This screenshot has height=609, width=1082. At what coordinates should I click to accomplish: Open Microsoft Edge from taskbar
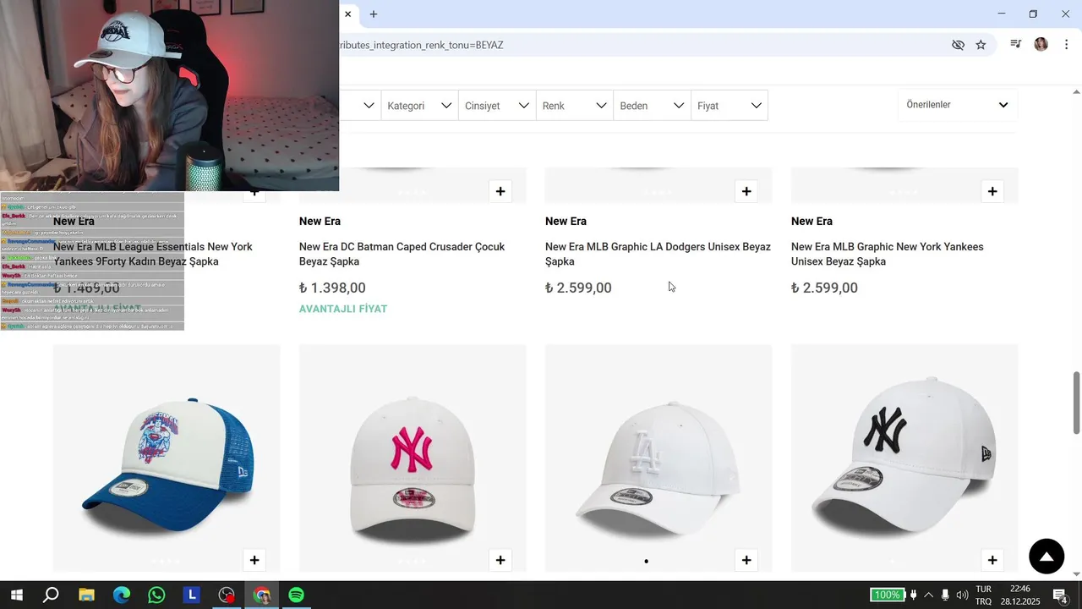(122, 595)
